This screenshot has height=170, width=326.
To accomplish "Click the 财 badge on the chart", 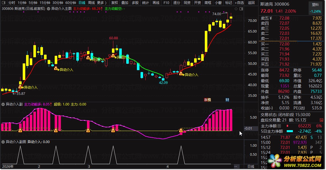I will click(x=227, y=100).
